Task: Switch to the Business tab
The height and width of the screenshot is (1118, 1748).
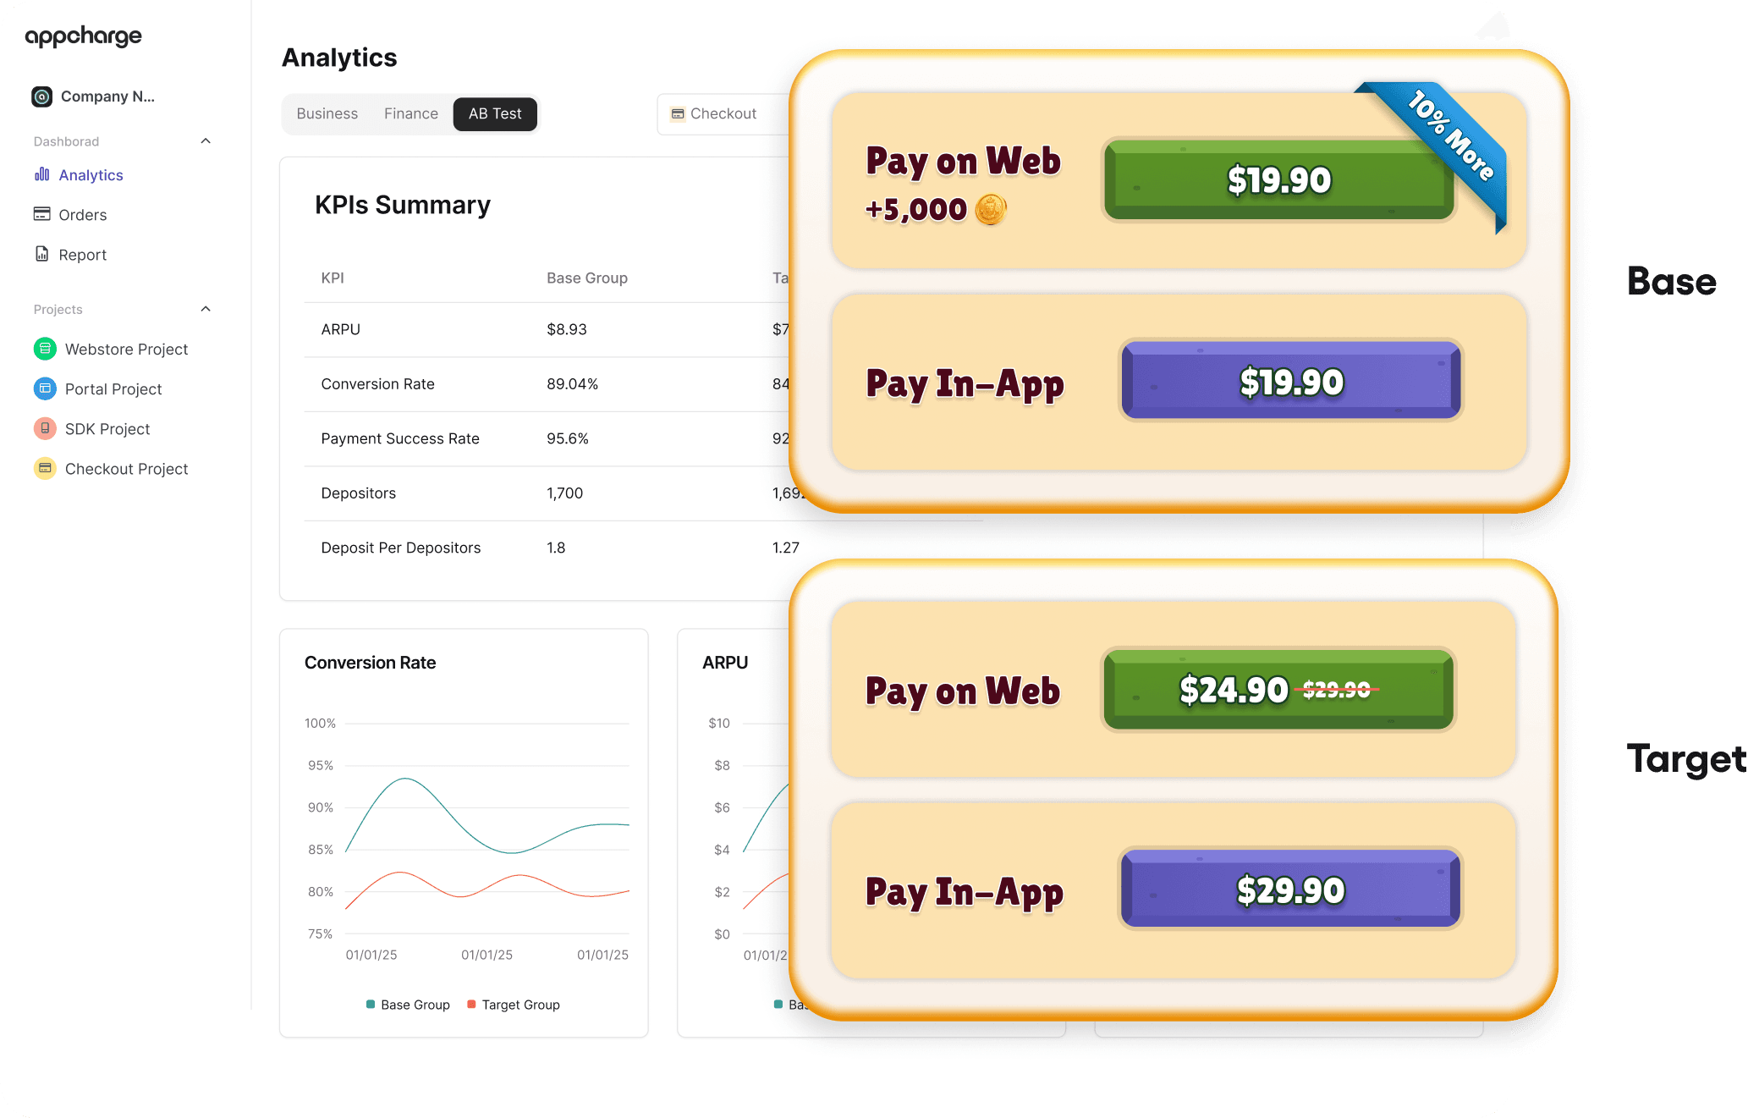Action: coord(327,114)
